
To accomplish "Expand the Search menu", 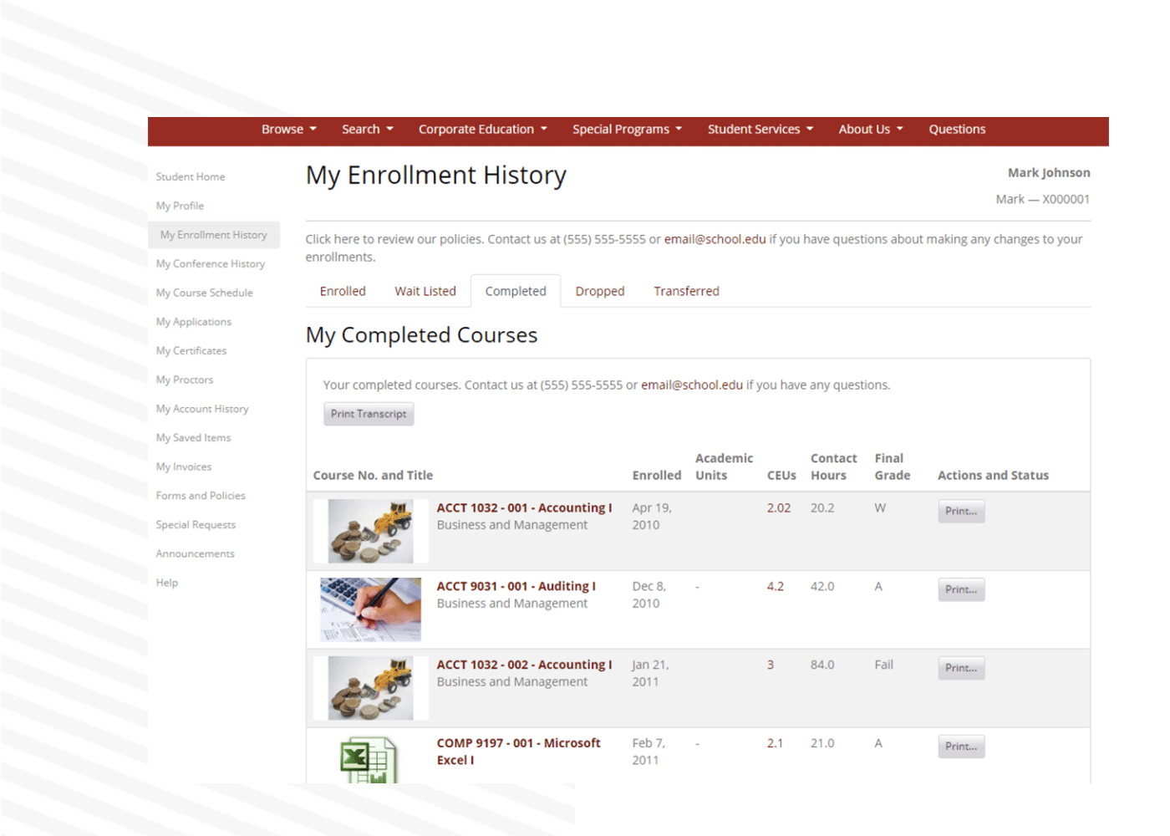I will tap(367, 129).
